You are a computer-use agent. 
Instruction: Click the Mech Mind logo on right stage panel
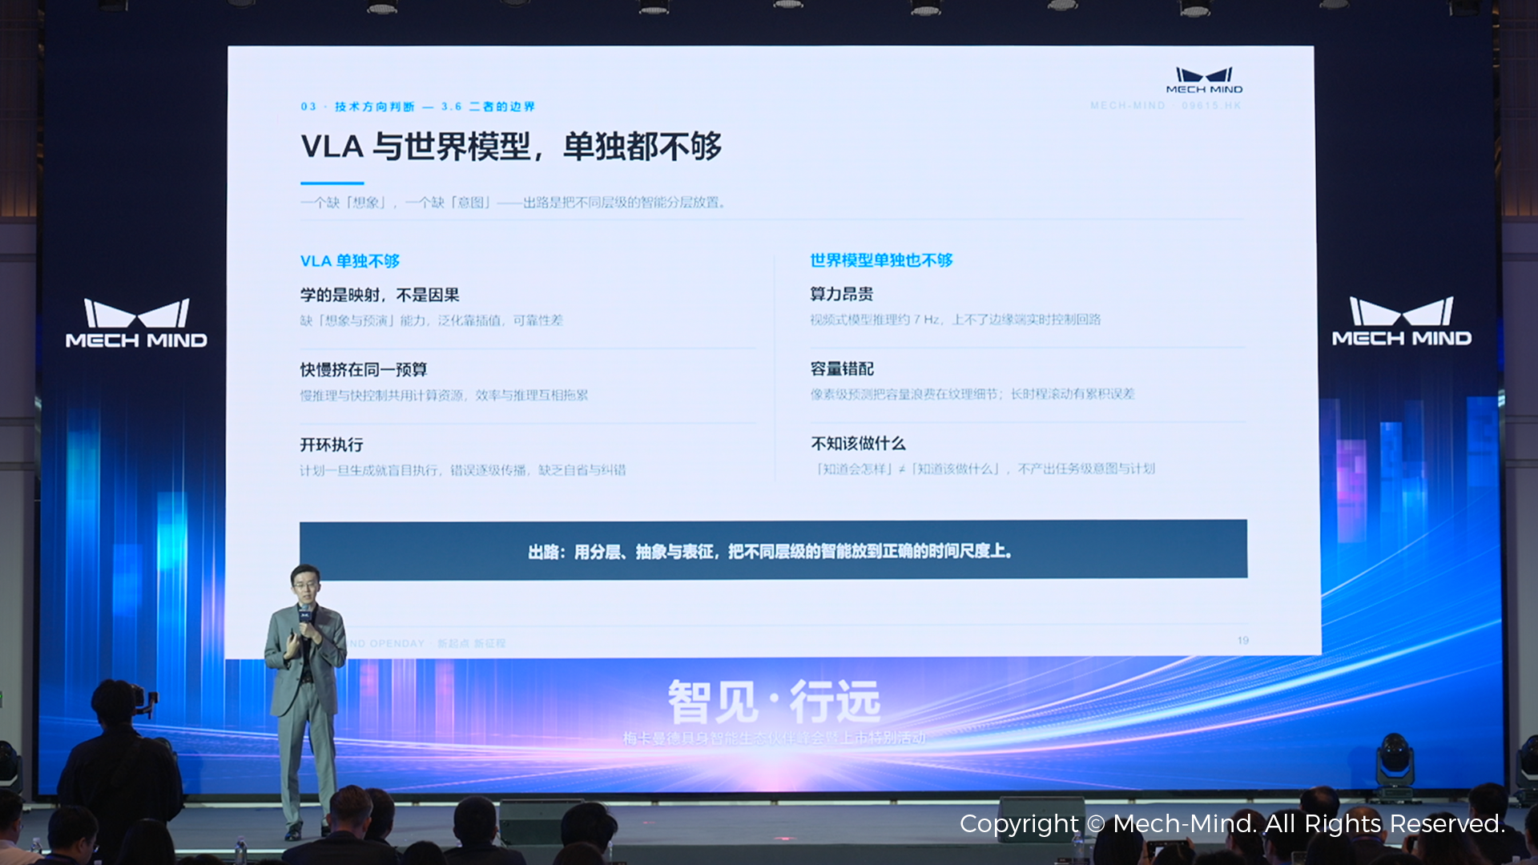(x=1401, y=322)
